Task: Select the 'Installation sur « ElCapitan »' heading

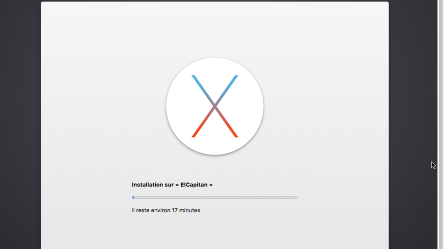Action: [172, 185]
